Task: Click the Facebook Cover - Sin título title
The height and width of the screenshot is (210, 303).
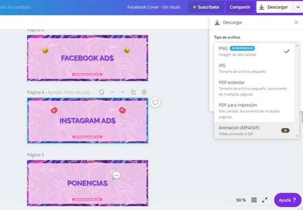Action: tap(154, 7)
